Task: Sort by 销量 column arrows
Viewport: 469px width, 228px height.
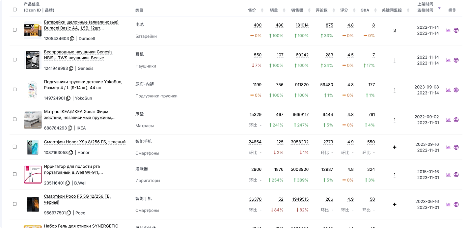Action: point(284,10)
